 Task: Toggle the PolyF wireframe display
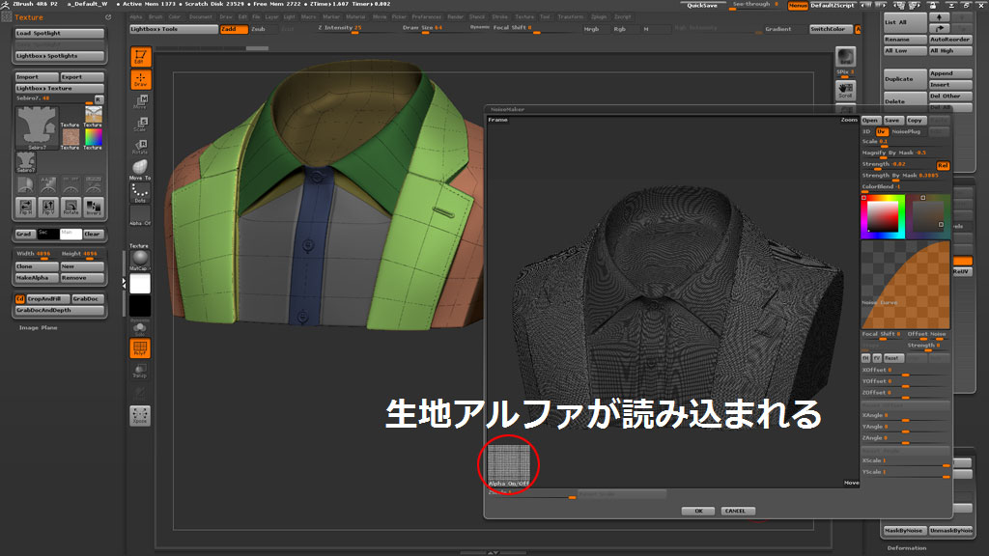[140, 347]
